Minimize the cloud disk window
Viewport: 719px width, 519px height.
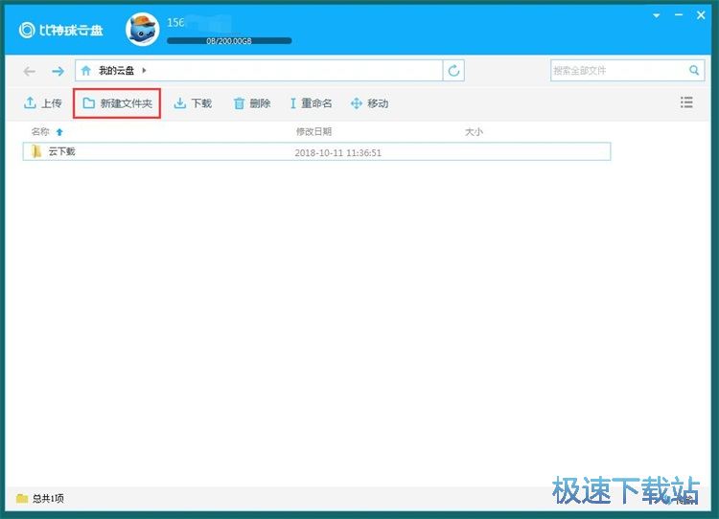click(679, 15)
